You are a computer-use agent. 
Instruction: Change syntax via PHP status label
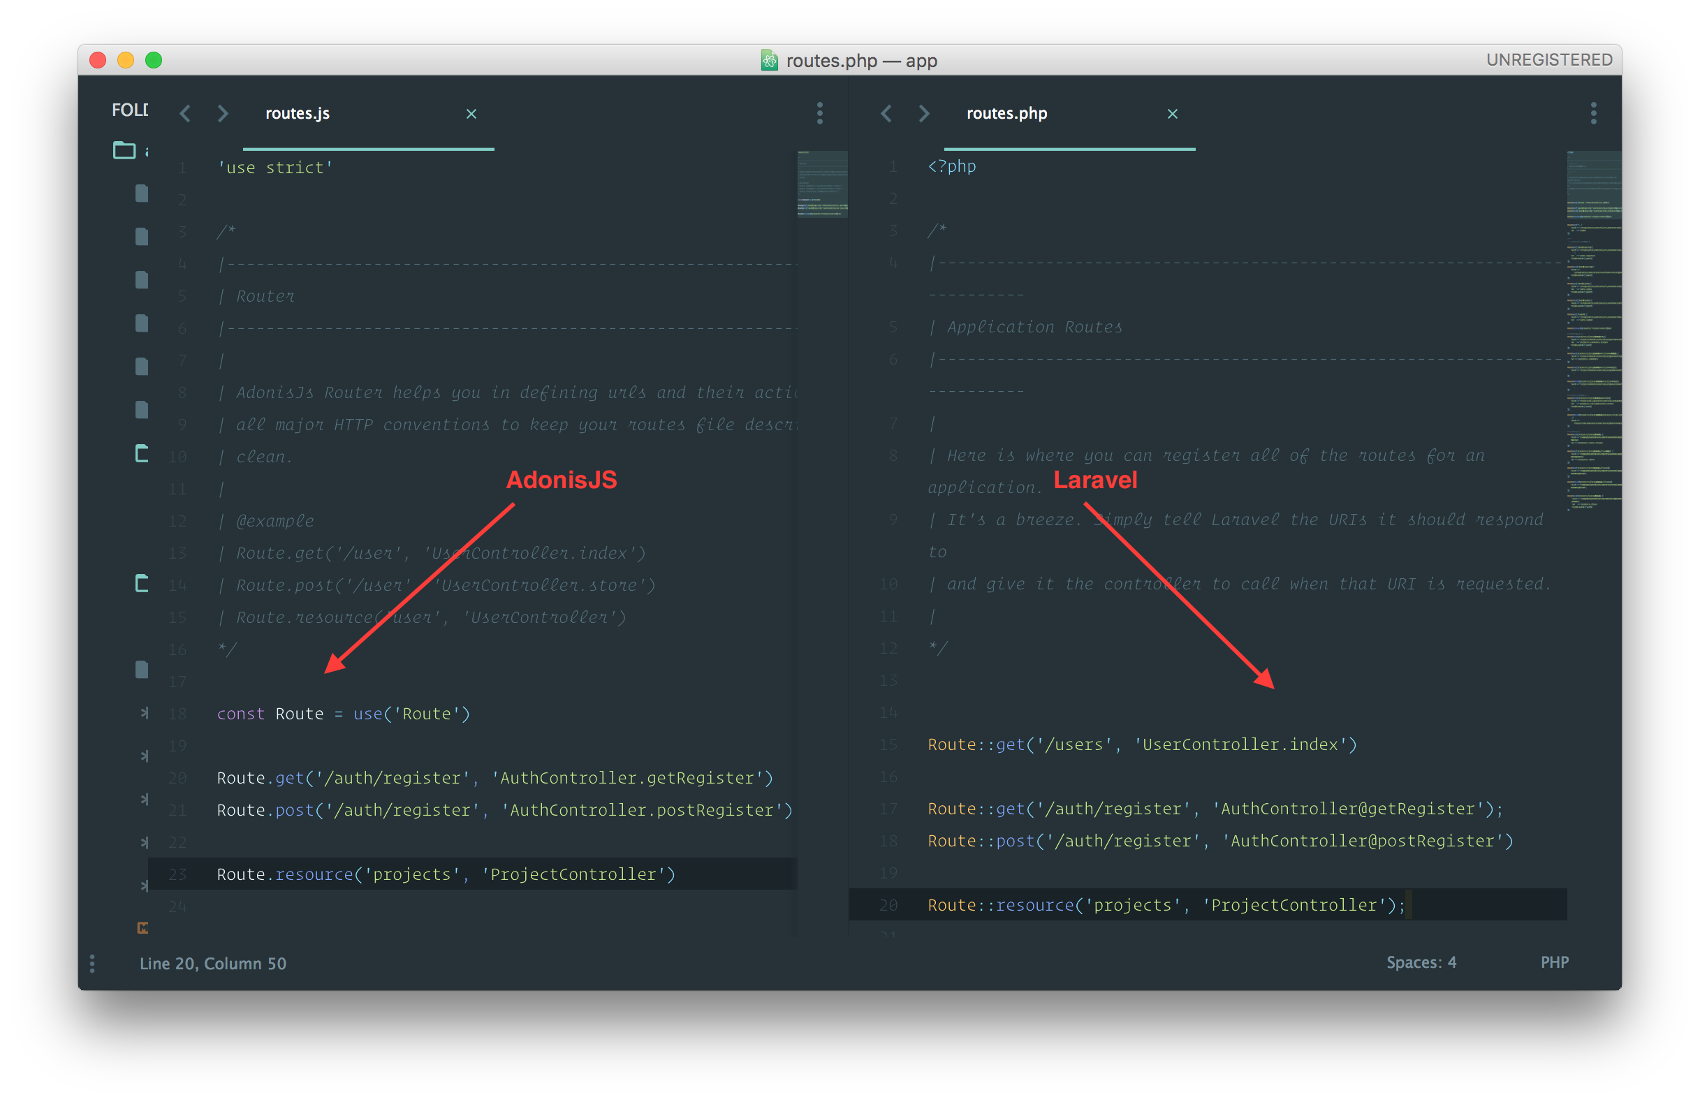pos(1554,963)
